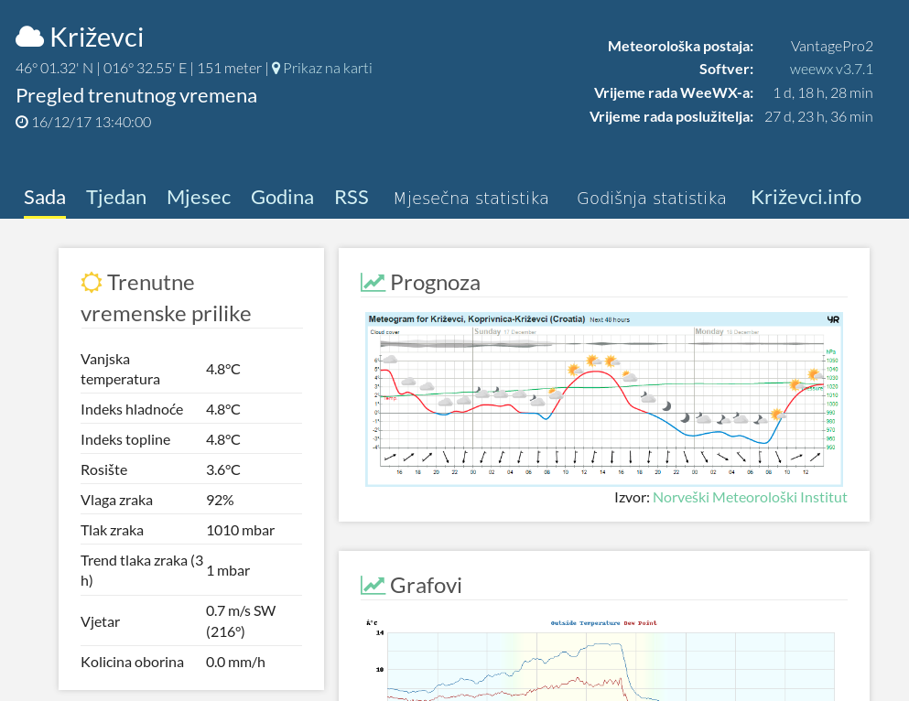Click the map pin location icon
The width and height of the screenshot is (909, 701).
(276, 69)
